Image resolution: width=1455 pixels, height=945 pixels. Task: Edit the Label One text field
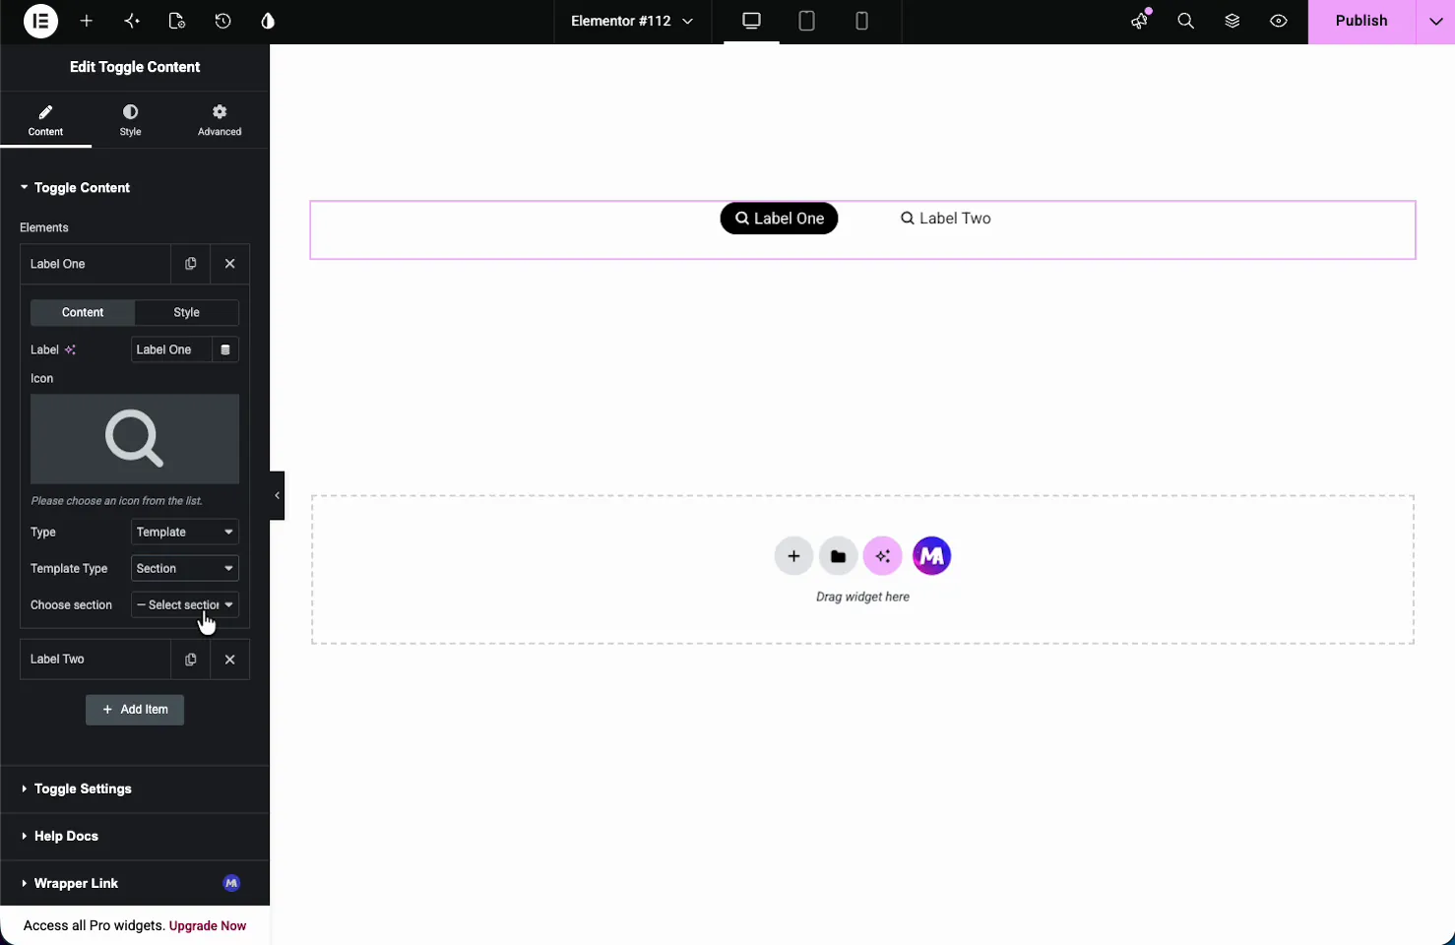point(171,349)
